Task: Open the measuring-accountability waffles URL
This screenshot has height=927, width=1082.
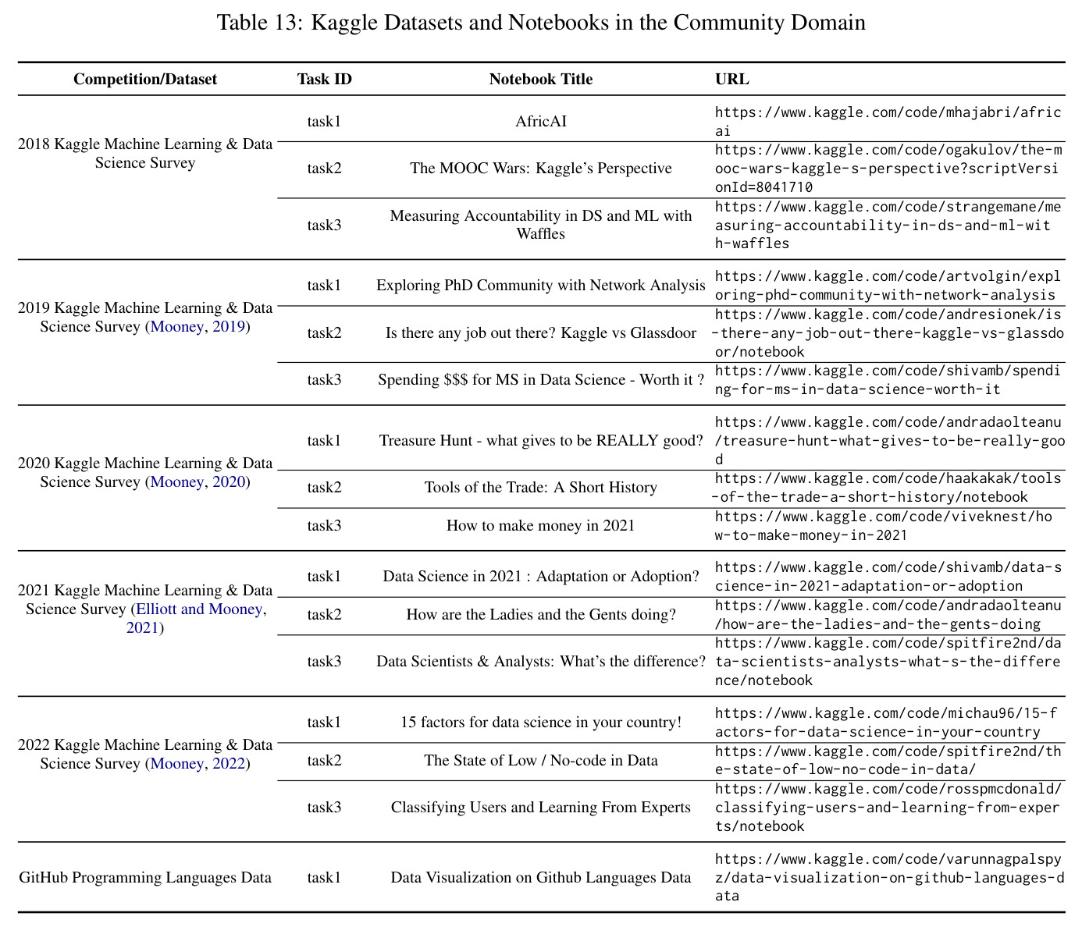Action: click(888, 225)
